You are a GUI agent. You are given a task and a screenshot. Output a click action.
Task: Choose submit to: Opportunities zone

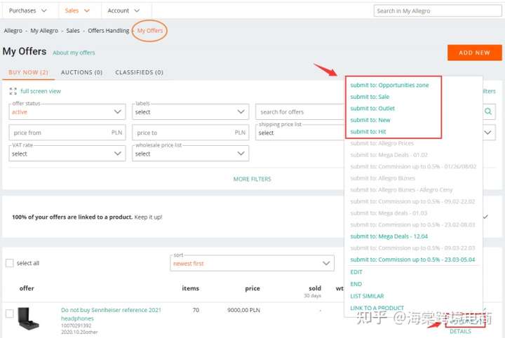[390, 85]
